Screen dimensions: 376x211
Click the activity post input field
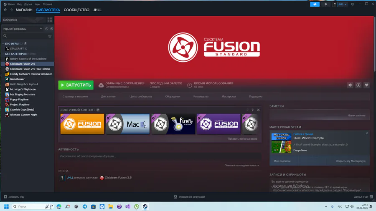(160, 156)
